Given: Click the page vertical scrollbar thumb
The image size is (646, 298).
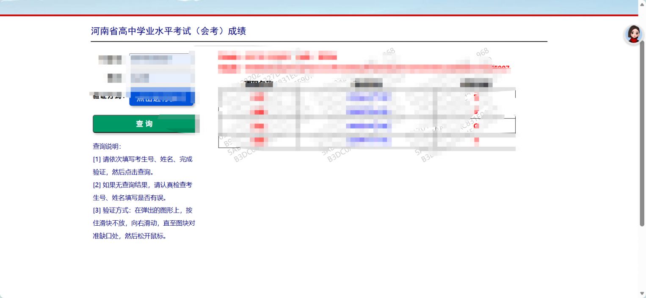Looking at the screenshot, I should (642, 133).
